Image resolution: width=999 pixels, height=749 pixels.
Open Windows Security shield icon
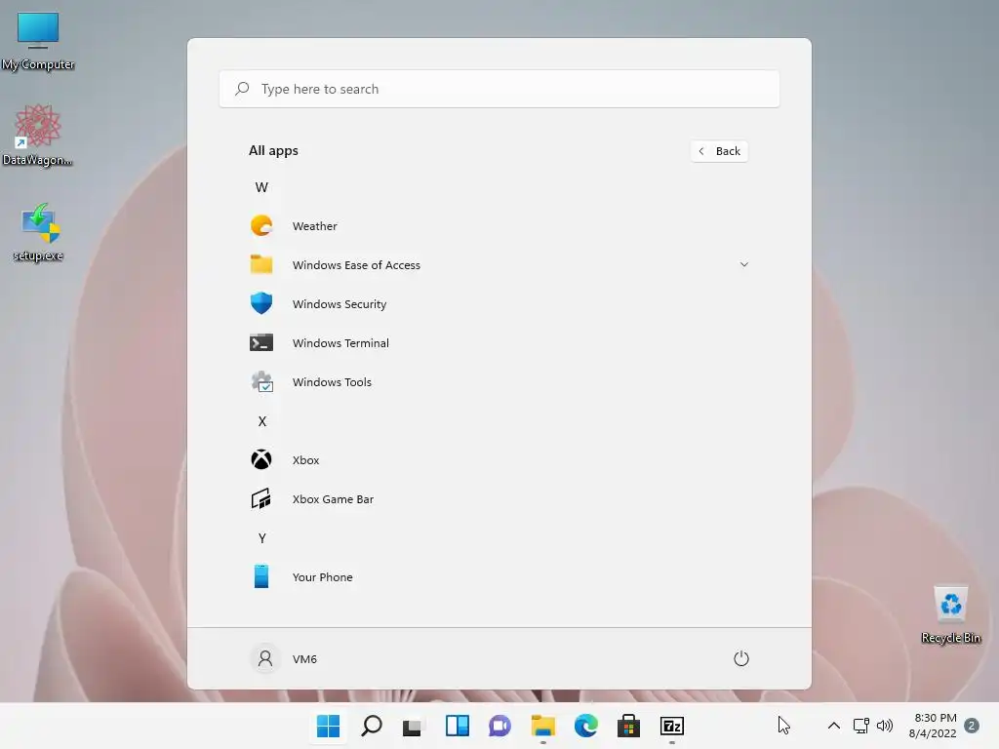click(x=261, y=303)
